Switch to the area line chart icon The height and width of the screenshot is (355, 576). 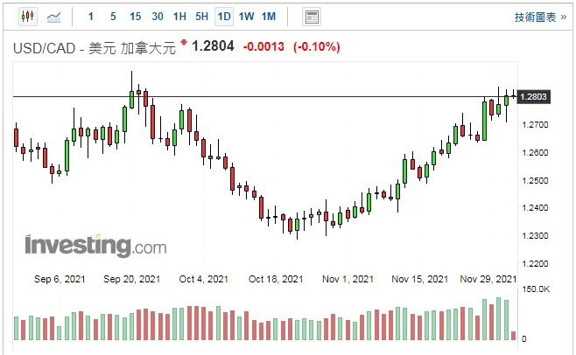click(54, 17)
